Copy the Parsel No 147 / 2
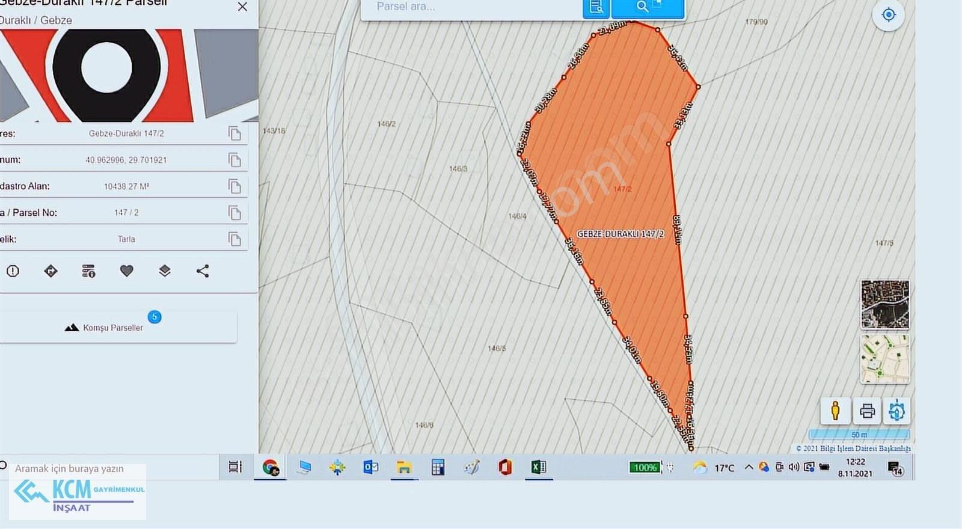Image resolution: width=962 pixels, height=529 pixels. tap(234, 213)
